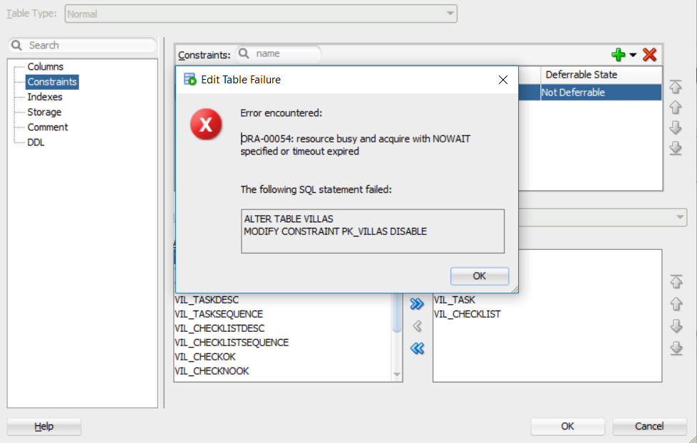
Task: Shuttle all columns right with double-right chevron icon
Action: click(417, 303)
